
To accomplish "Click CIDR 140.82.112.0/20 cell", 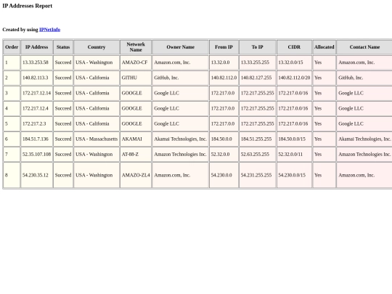I will 294,78.
